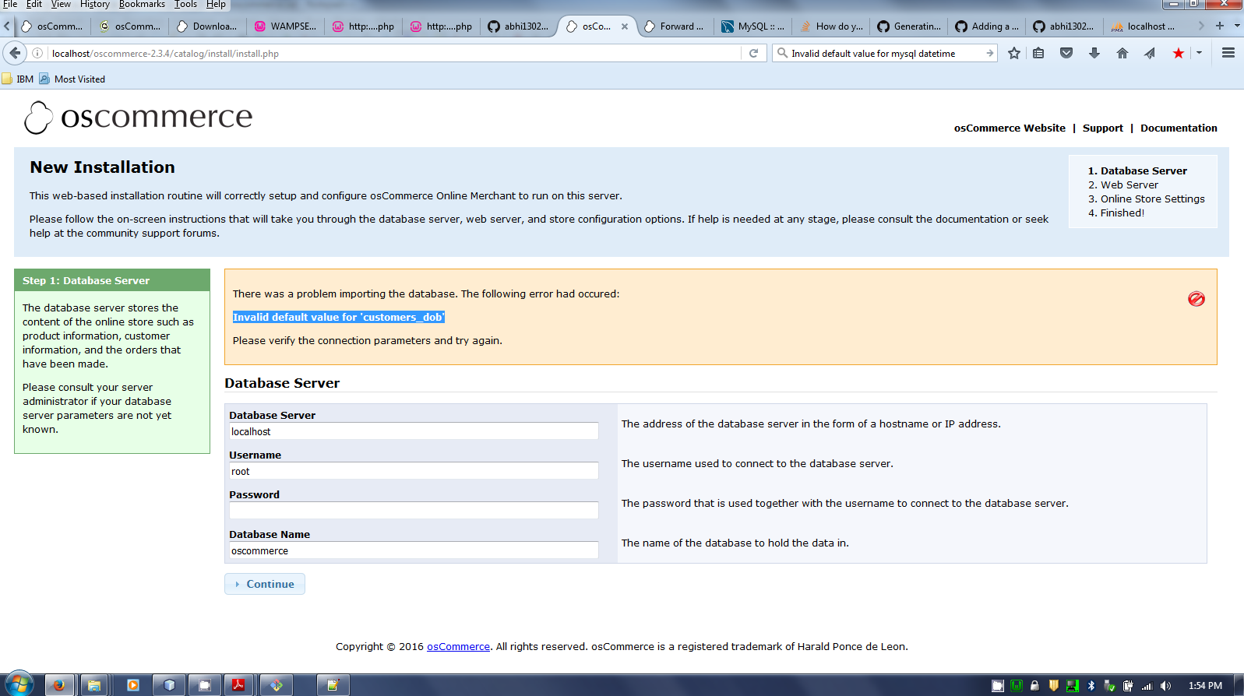The width and height of the screenshot is (1244, 696).
Task: Open the View menu
Action: pos(61,5)
